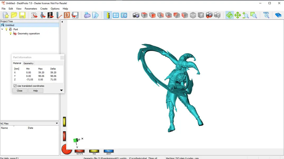Click Close in Part Information
The width and height of the screenshot is (284, 159).
[x=19, y=91]
